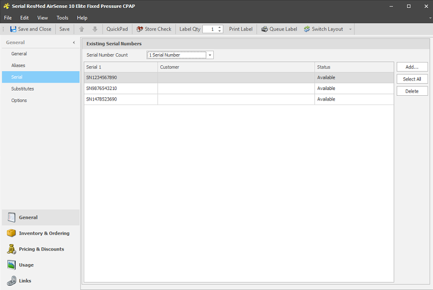Select Serial in navigation list
The height and width of the screenshot is (290, 433).
click(x=41, y=77)
